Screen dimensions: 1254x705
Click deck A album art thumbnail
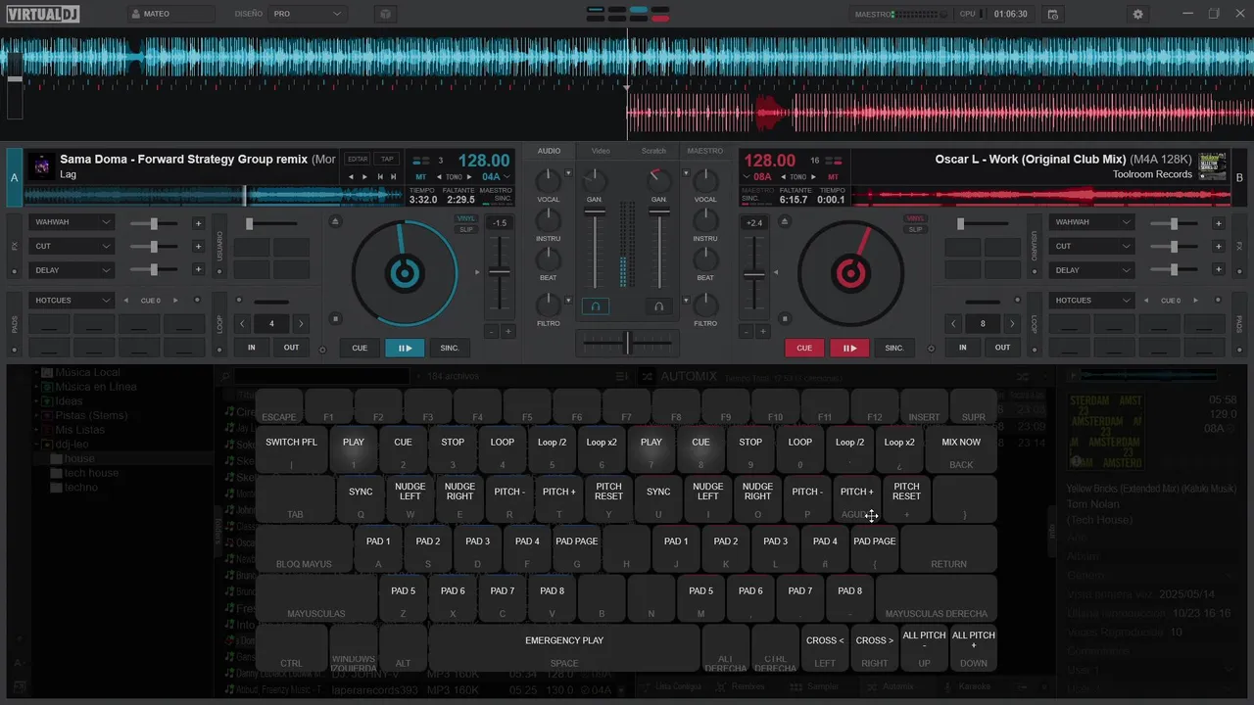click(x=41, y=165)
